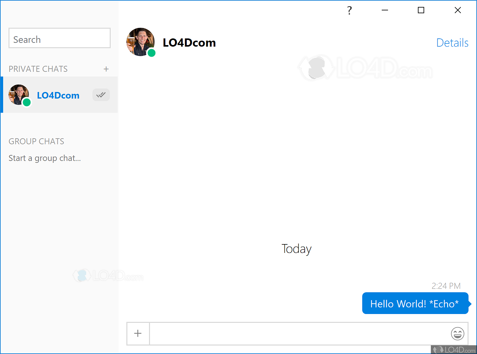The height and width of the screenshot is (354, 477).
Task: Click Start a group chat
Action: 44,158
